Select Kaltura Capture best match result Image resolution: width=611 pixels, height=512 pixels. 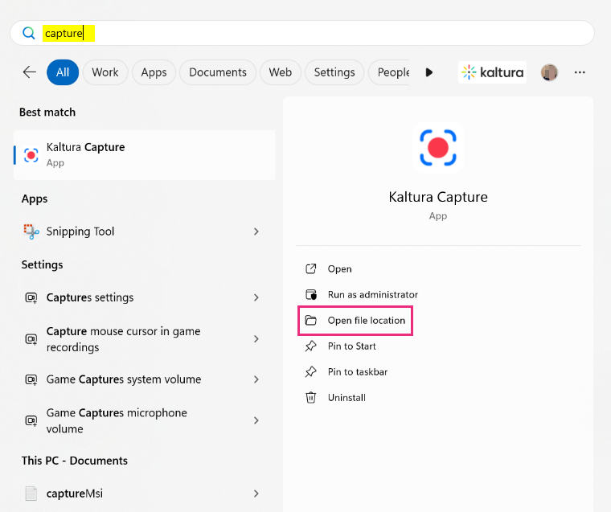coord(145,154)
